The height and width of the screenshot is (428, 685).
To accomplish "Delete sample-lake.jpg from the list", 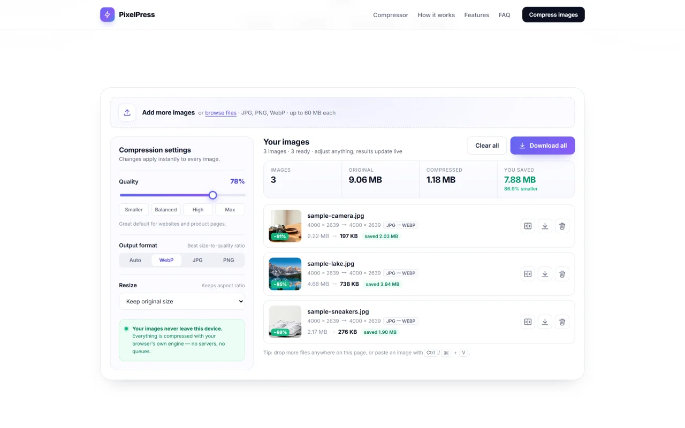I will (562, 274).
